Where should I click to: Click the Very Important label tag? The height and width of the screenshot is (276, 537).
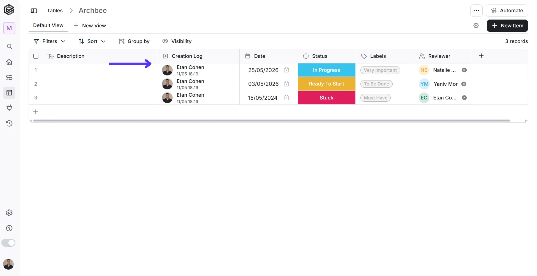tap(380, 70)
